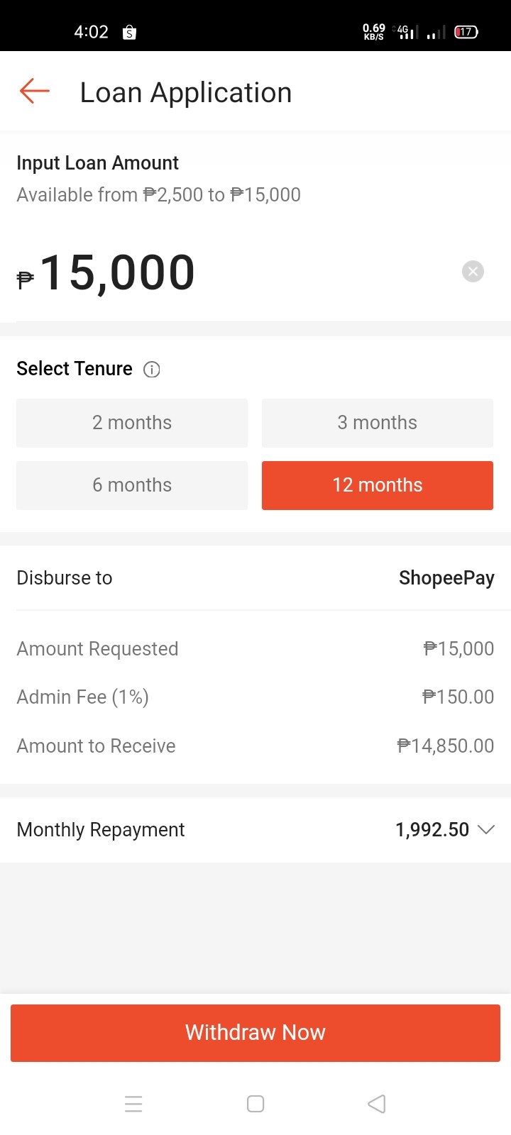The width and height of the screenshot is (511, 1135).
Task: Open the Select Tenure info icon
Action: [x=152, y=370]
